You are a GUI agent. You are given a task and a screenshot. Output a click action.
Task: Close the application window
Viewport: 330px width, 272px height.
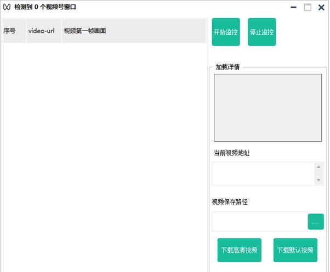click(321, 8)
